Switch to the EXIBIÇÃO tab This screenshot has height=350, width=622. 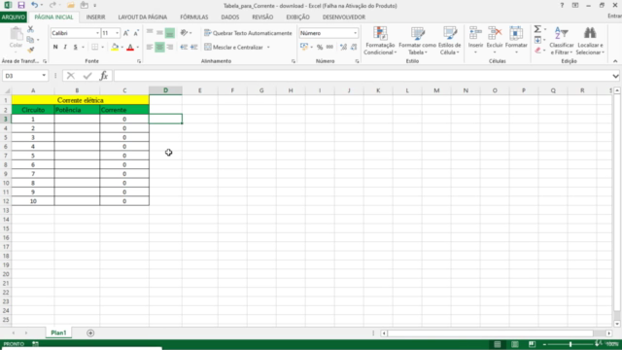click(x=297, y=17)
